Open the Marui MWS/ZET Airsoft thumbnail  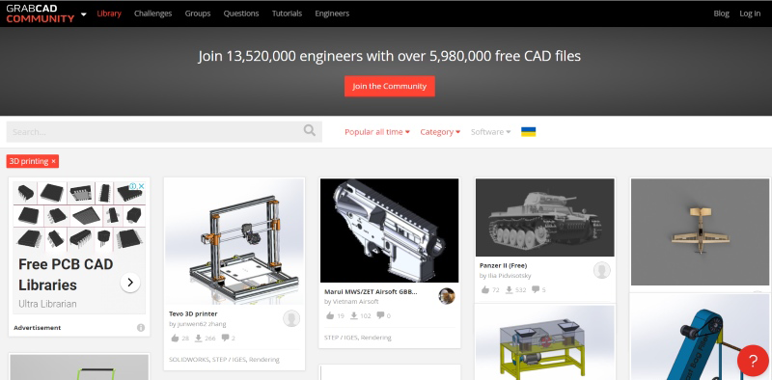click(x=390, y=231)
